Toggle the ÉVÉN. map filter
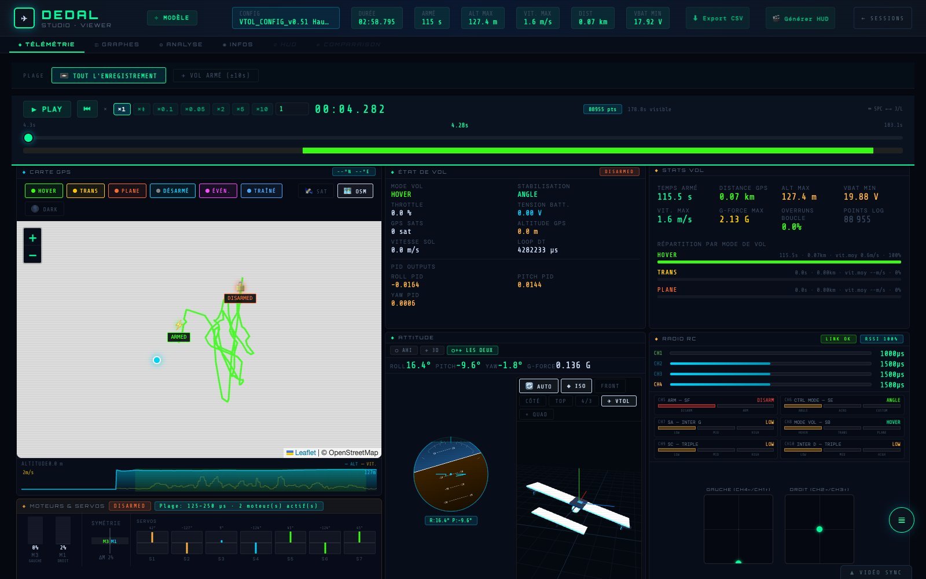926x579 pixels. pos(218,190)
